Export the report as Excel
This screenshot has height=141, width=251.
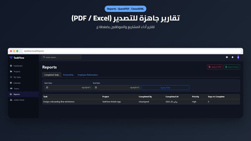[232, 67]
